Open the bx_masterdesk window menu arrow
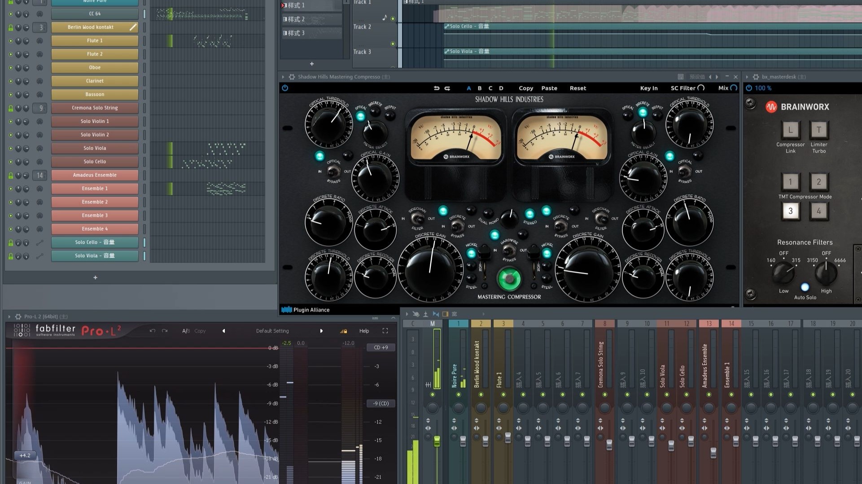The height and width of the screenshot is (484, 862). pos(747,77)
